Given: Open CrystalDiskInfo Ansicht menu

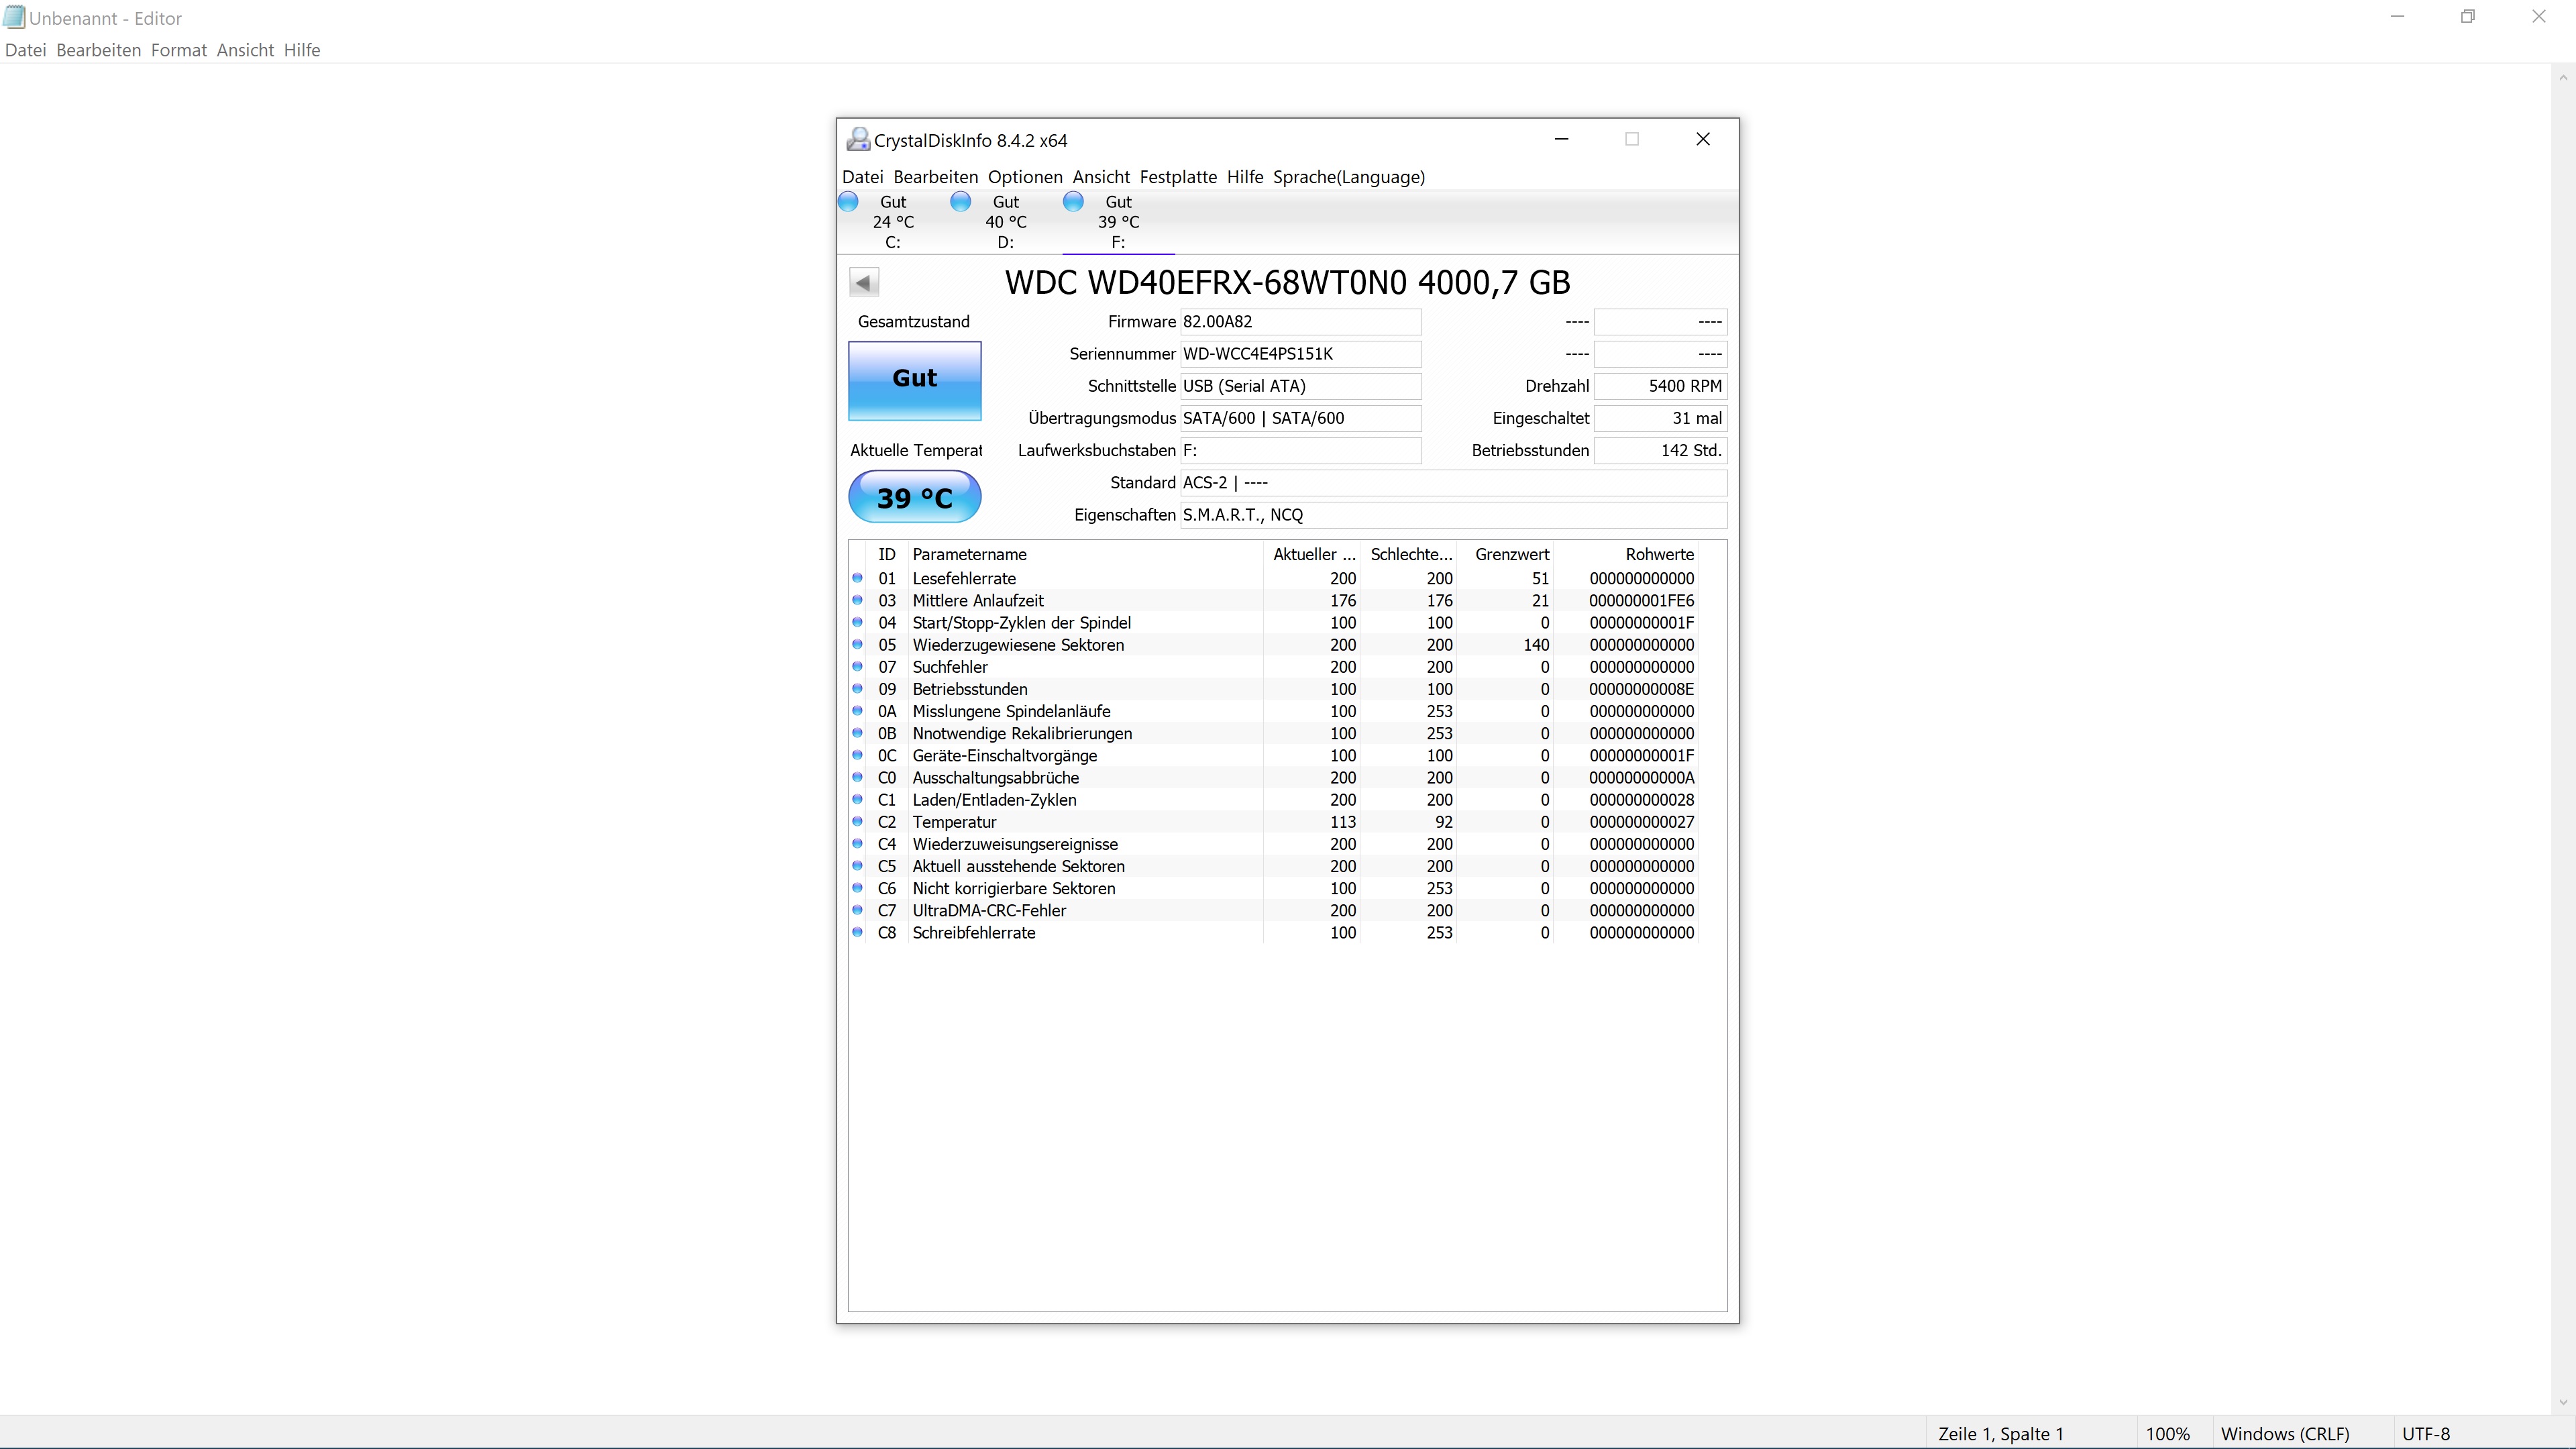Looking at the screenshot, I should click(1101, 177).
